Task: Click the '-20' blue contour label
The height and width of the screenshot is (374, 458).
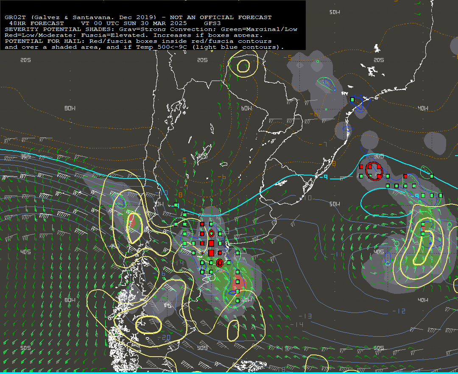Action: [x=164, y=338]
